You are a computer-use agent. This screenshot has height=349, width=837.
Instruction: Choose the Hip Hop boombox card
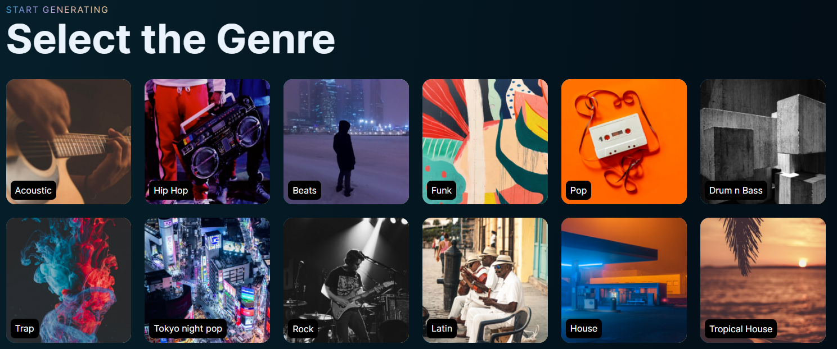tap(208, 141)
